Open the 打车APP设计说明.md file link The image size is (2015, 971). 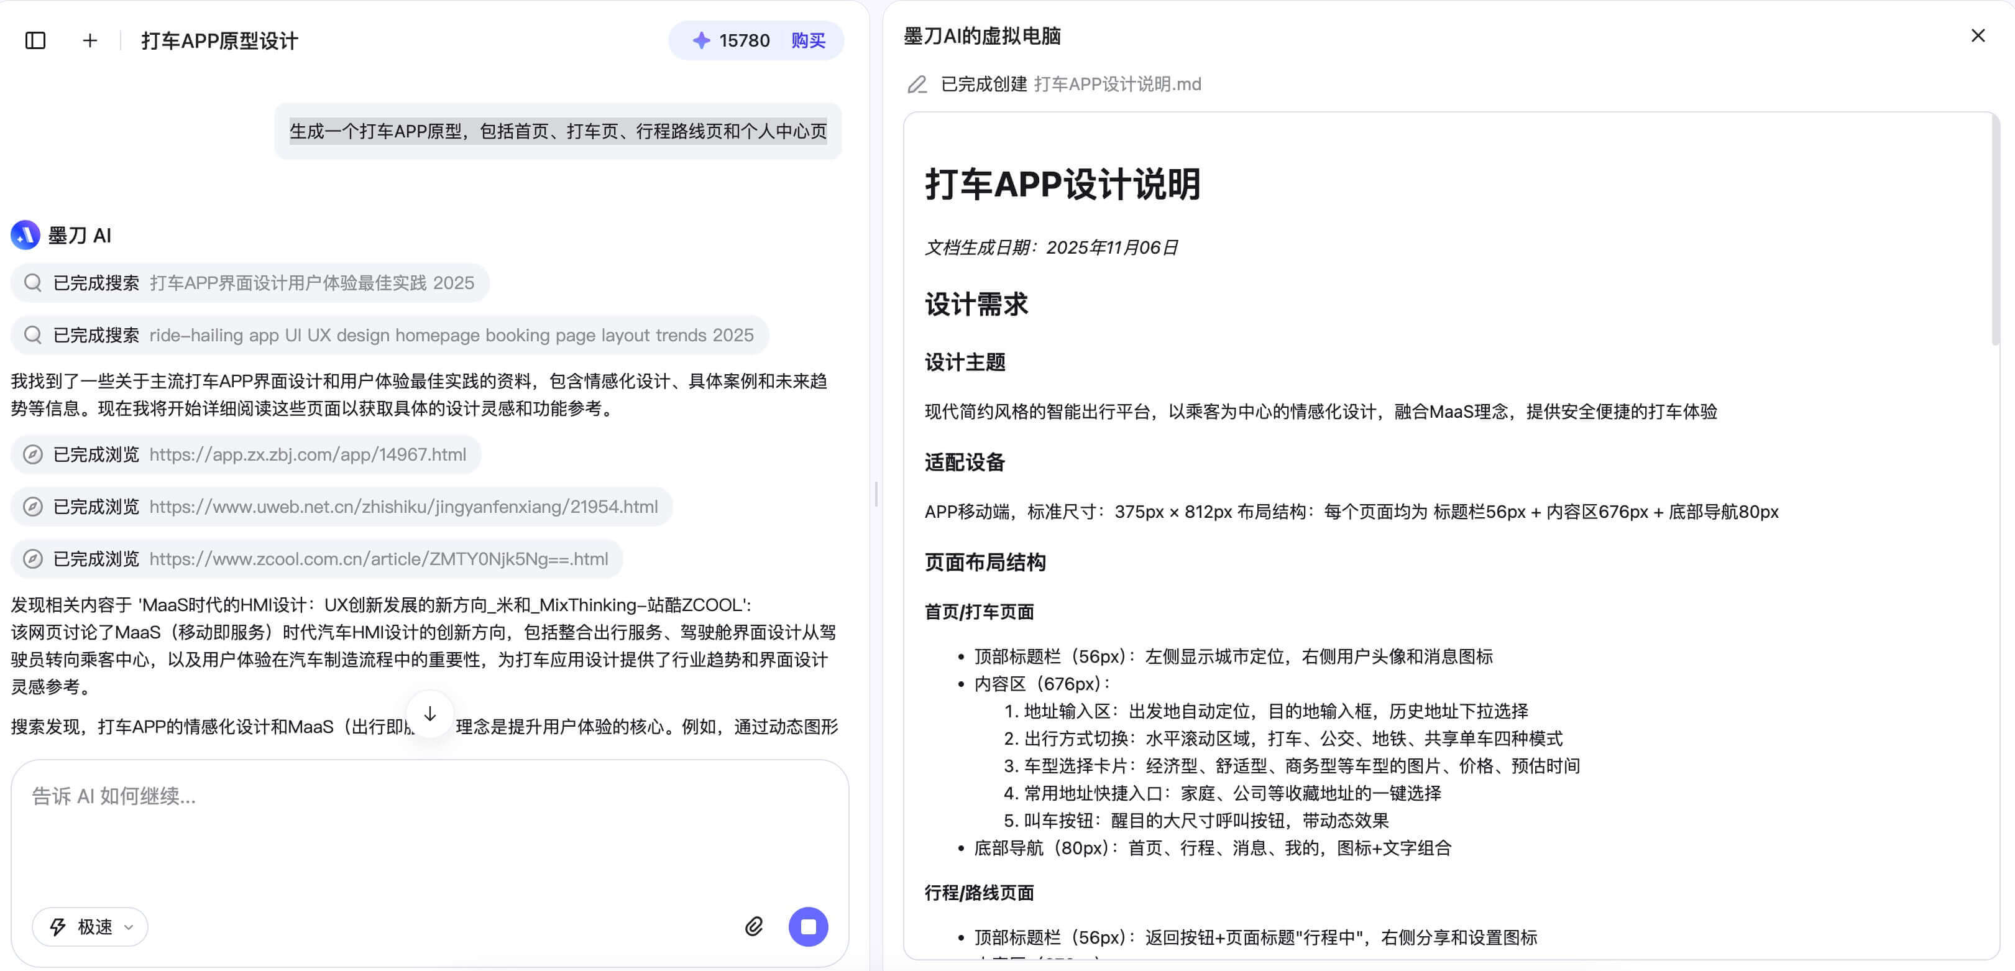coord(1118,85)
